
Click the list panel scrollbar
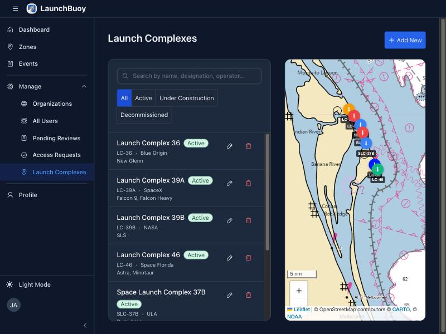(267, 192)
